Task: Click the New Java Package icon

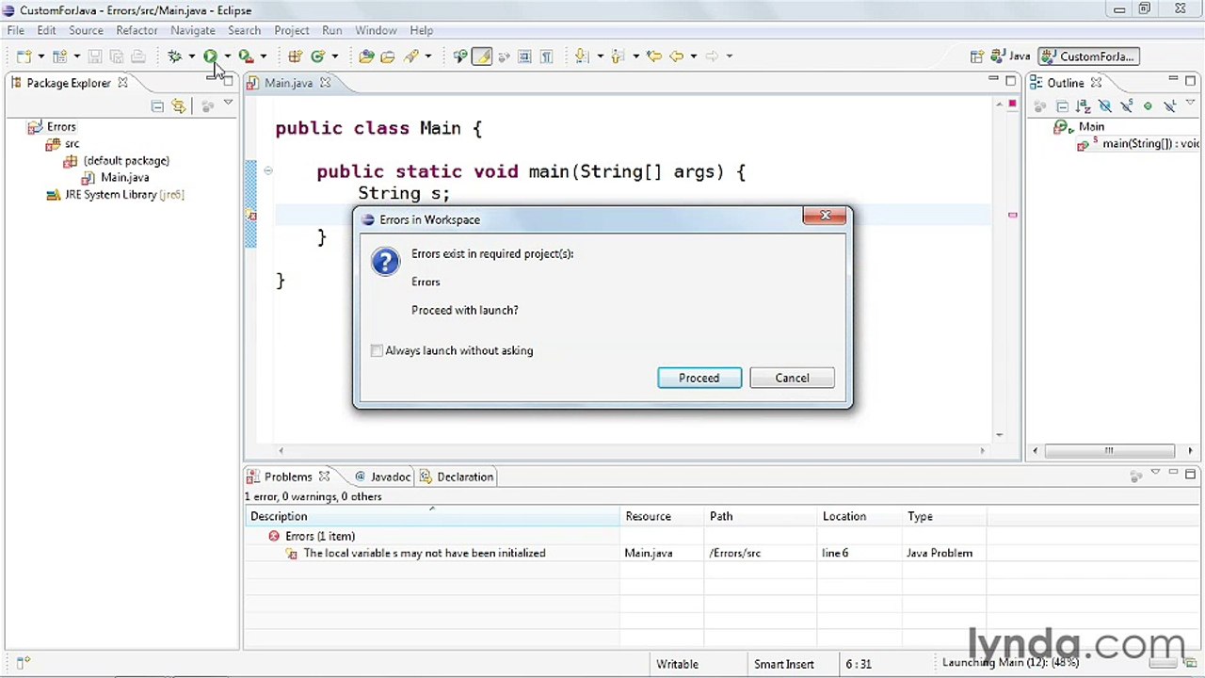Action: 296,56
